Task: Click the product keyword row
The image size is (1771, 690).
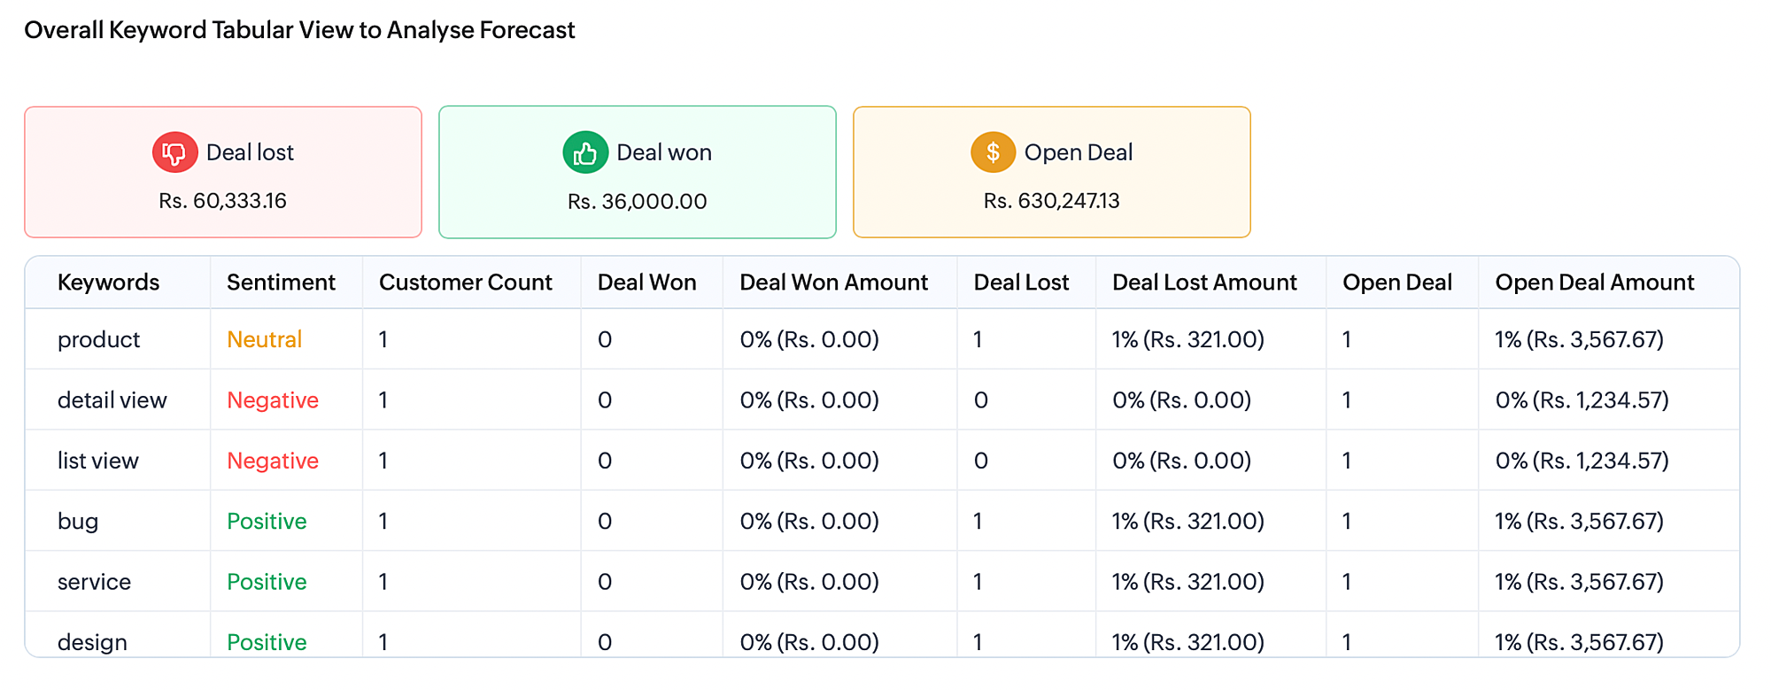Action: (x=98, y=339)
